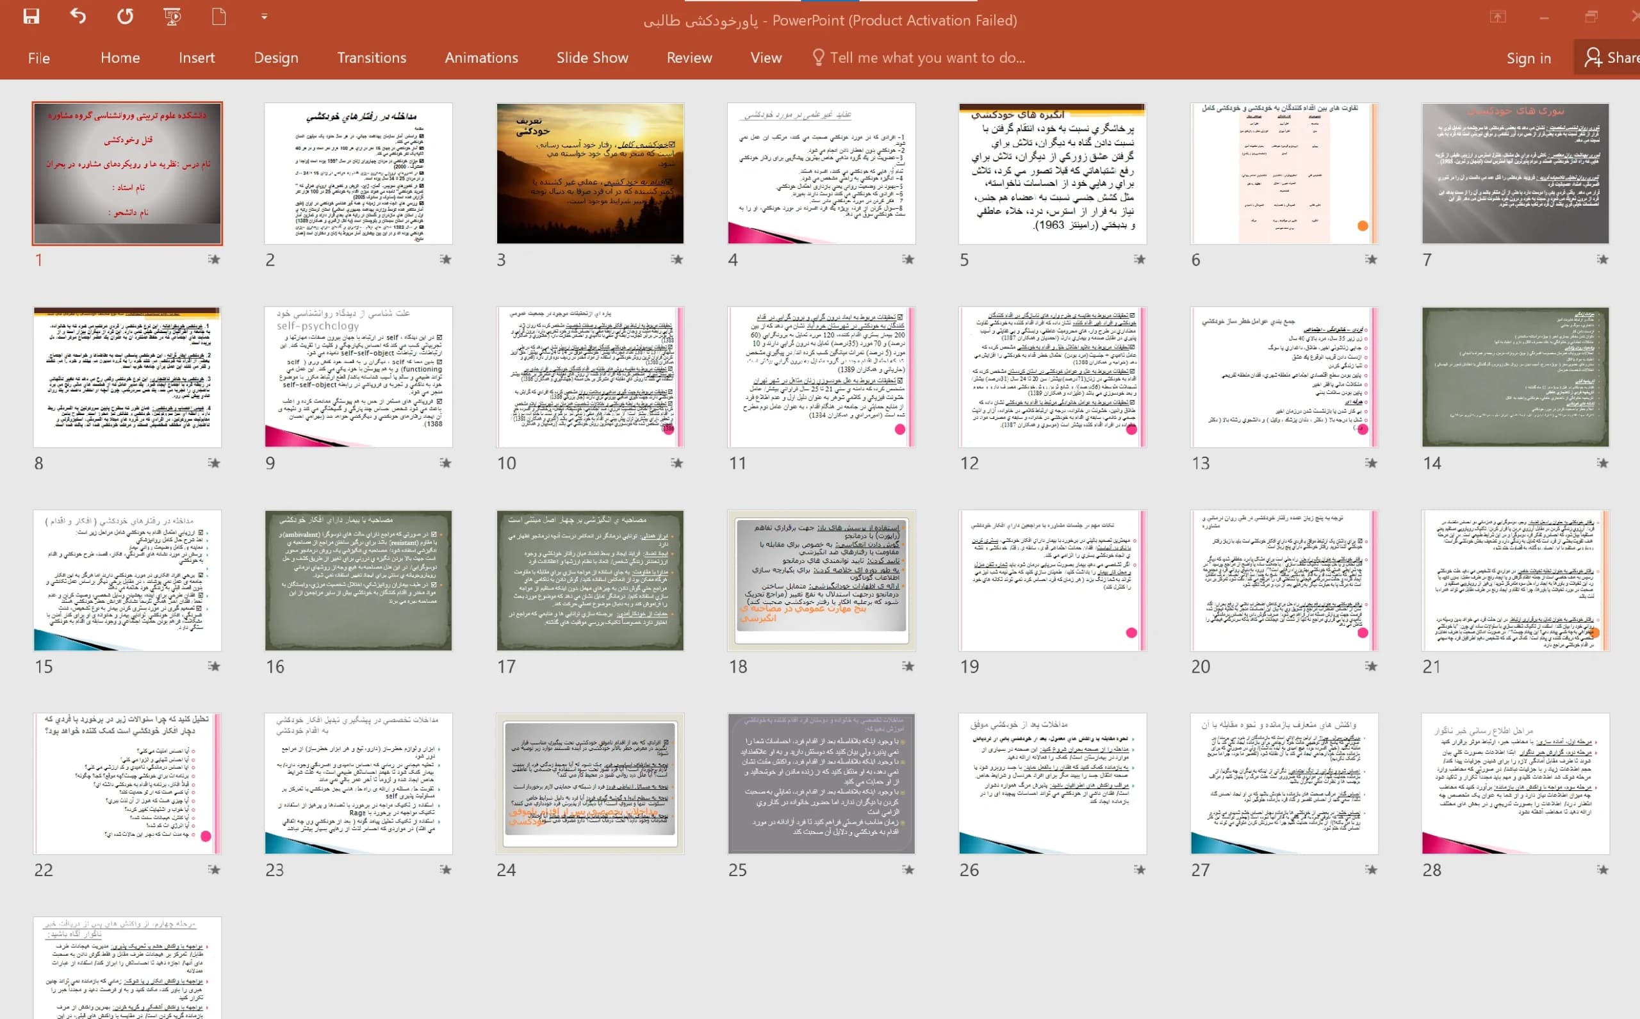Select slide 18 thumbnail
Screen dimensions: 1640x1019
click(821, 580)
